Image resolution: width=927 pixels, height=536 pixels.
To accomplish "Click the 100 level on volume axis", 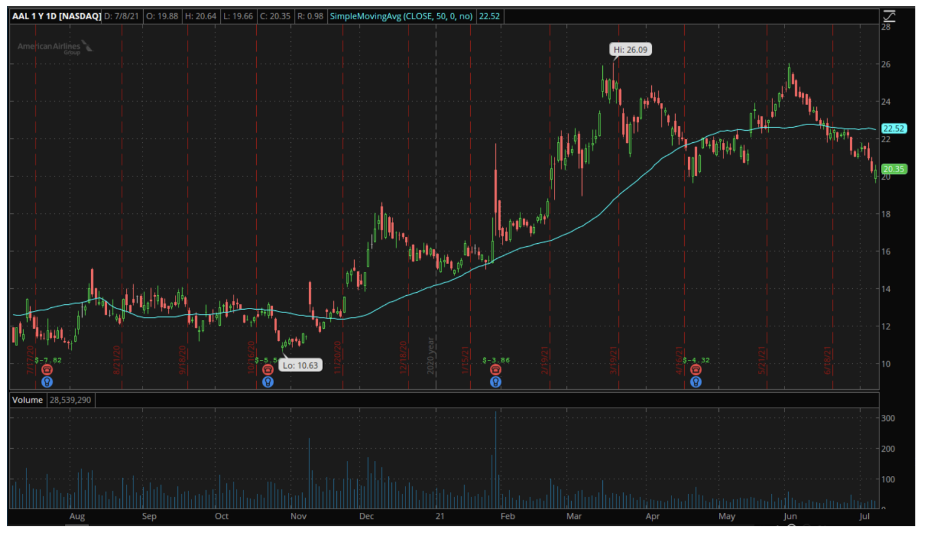I will (888, 479).
